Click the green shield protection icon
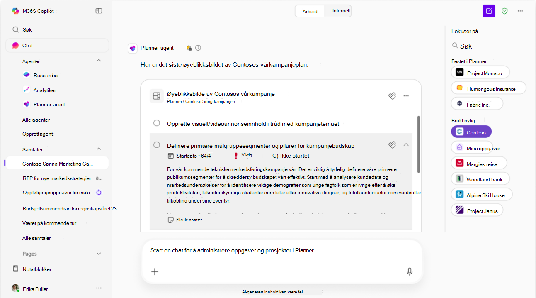536x298 pixels. (504, 11)
